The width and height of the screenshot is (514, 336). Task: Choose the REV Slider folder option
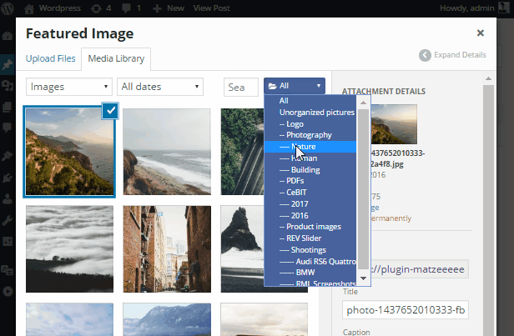310,238
